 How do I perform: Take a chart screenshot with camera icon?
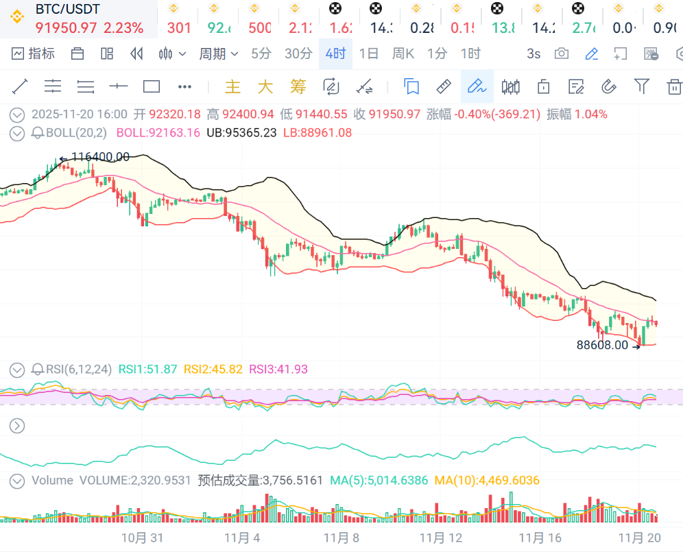[x=562, y=53]
